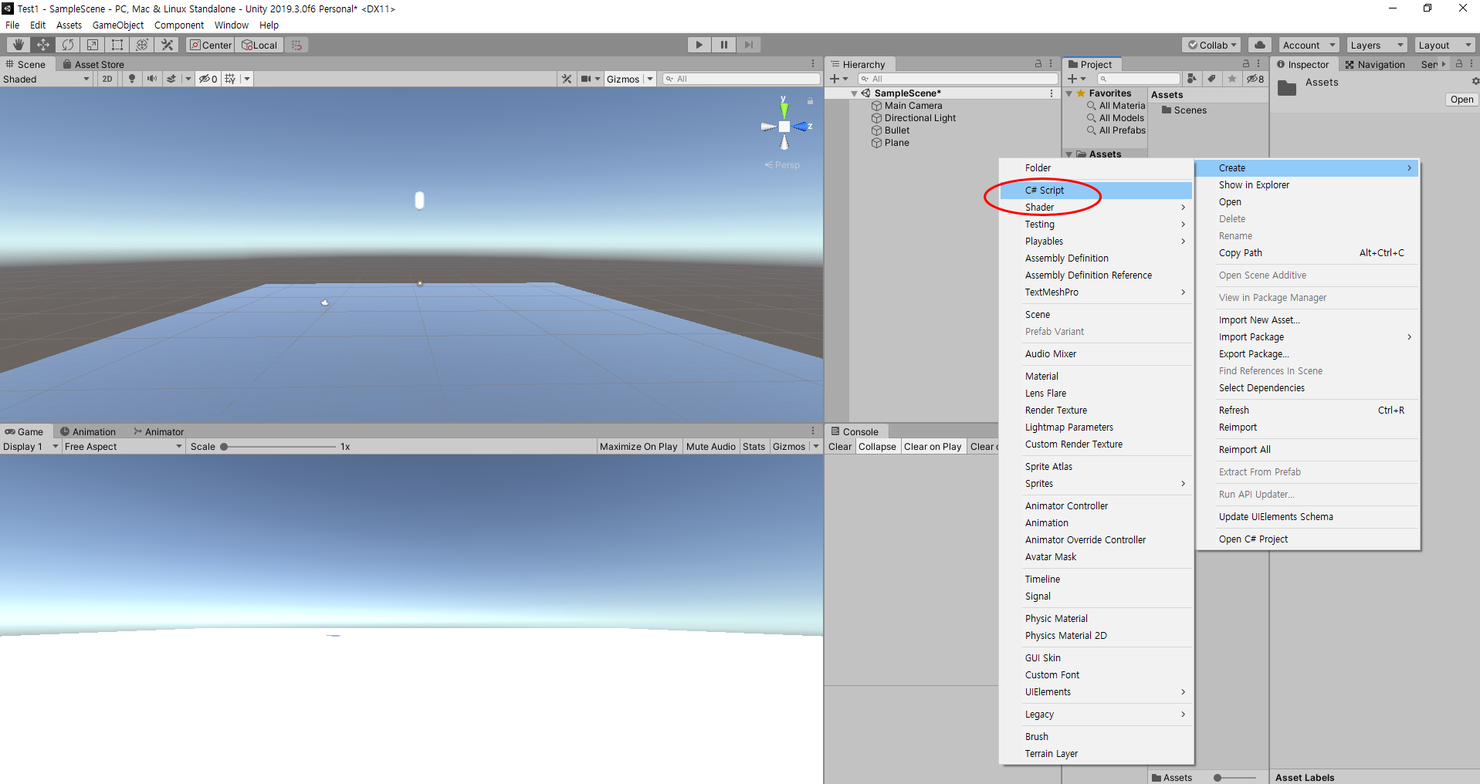Choose Material from the Create submenu
1480x784 pixels.
pos(1096,376)
